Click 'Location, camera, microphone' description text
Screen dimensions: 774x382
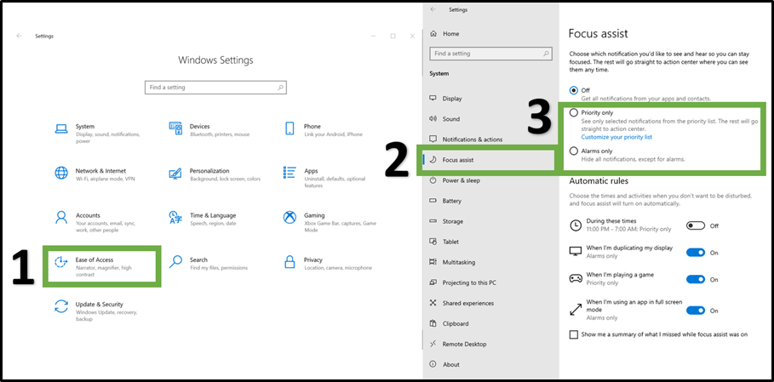coord(336,268)
